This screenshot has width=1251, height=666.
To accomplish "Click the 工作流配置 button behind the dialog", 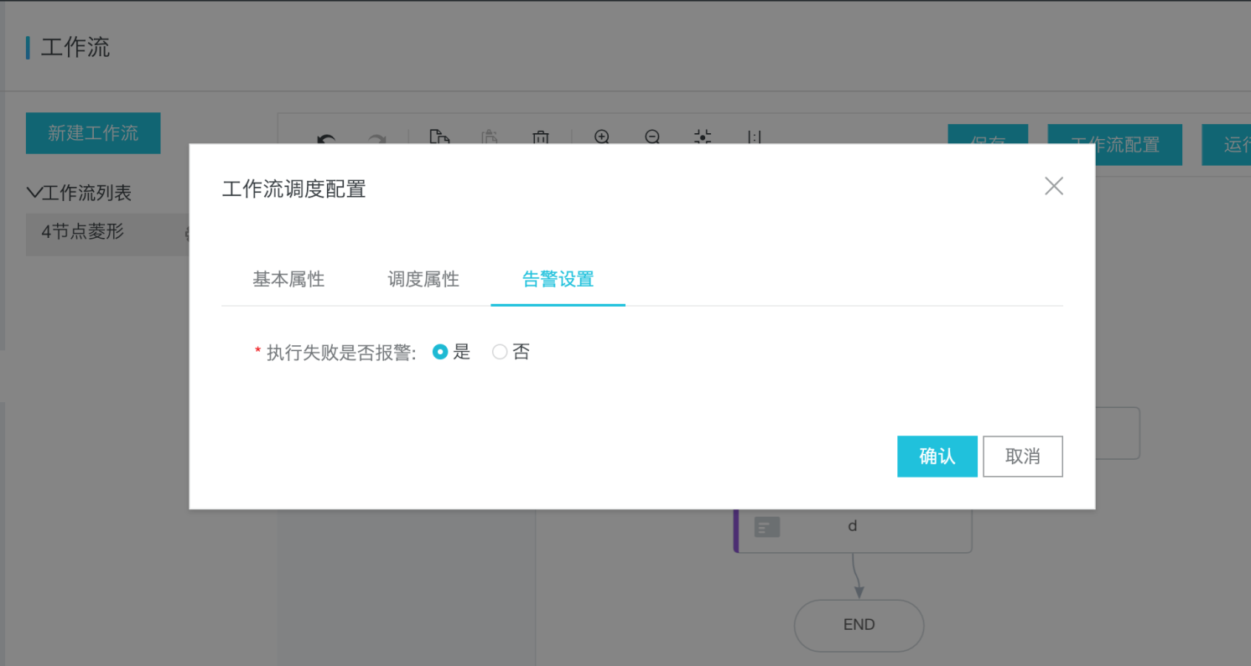I will (1115, 144).
